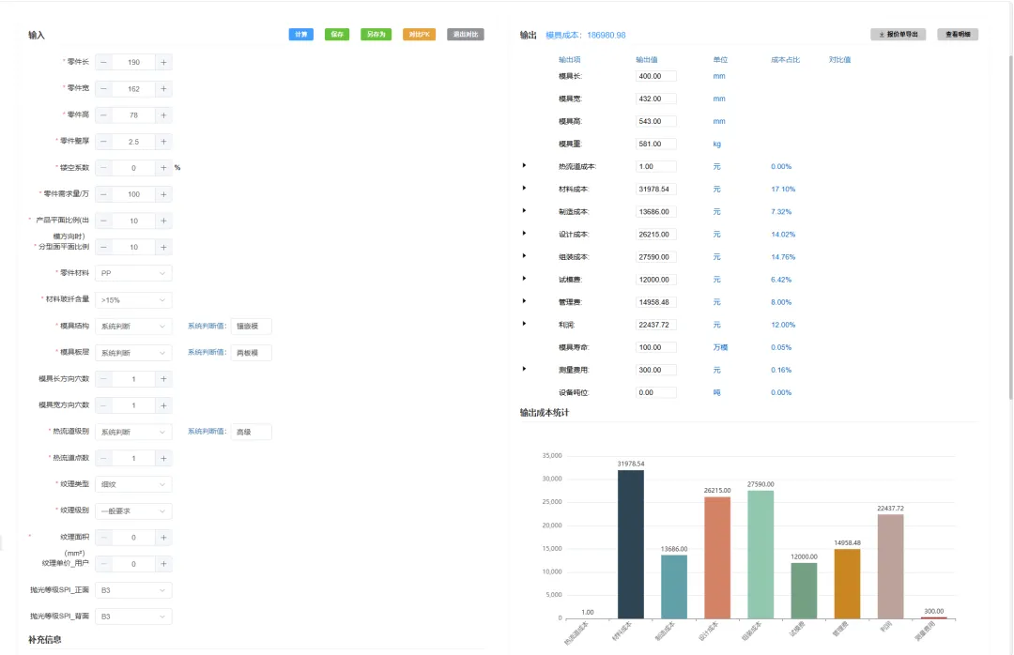Expand the 组装成本 output row
Screen dimensions: 1014x655
[x=524, y=256]
